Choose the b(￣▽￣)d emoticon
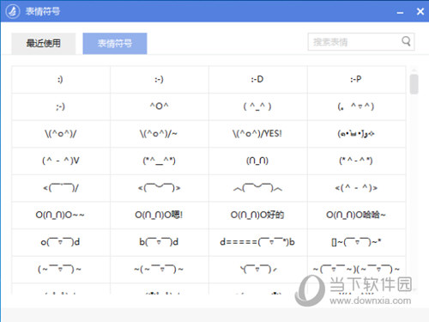The image size is (429, 322). [160, 242]
